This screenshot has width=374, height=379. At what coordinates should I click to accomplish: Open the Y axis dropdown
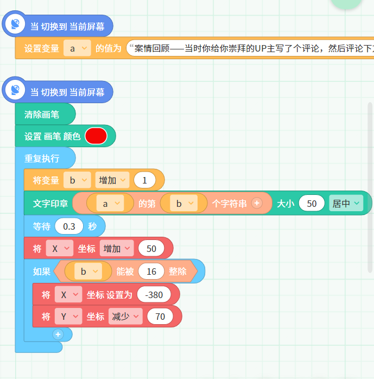(x=68, y=316)
